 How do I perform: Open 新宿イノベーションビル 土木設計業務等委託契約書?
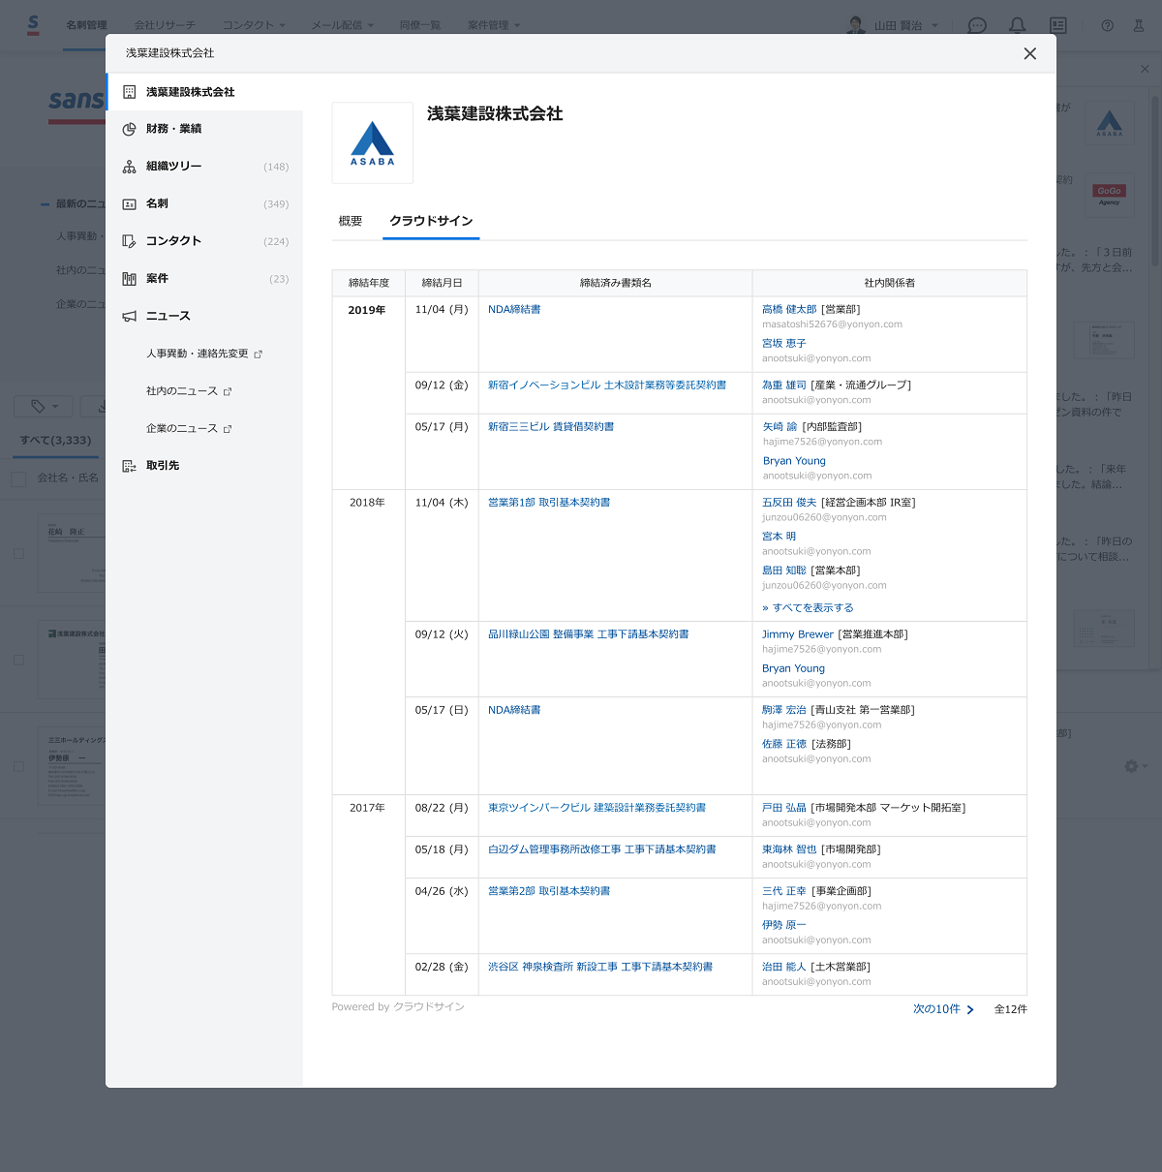tap(607, 386)
